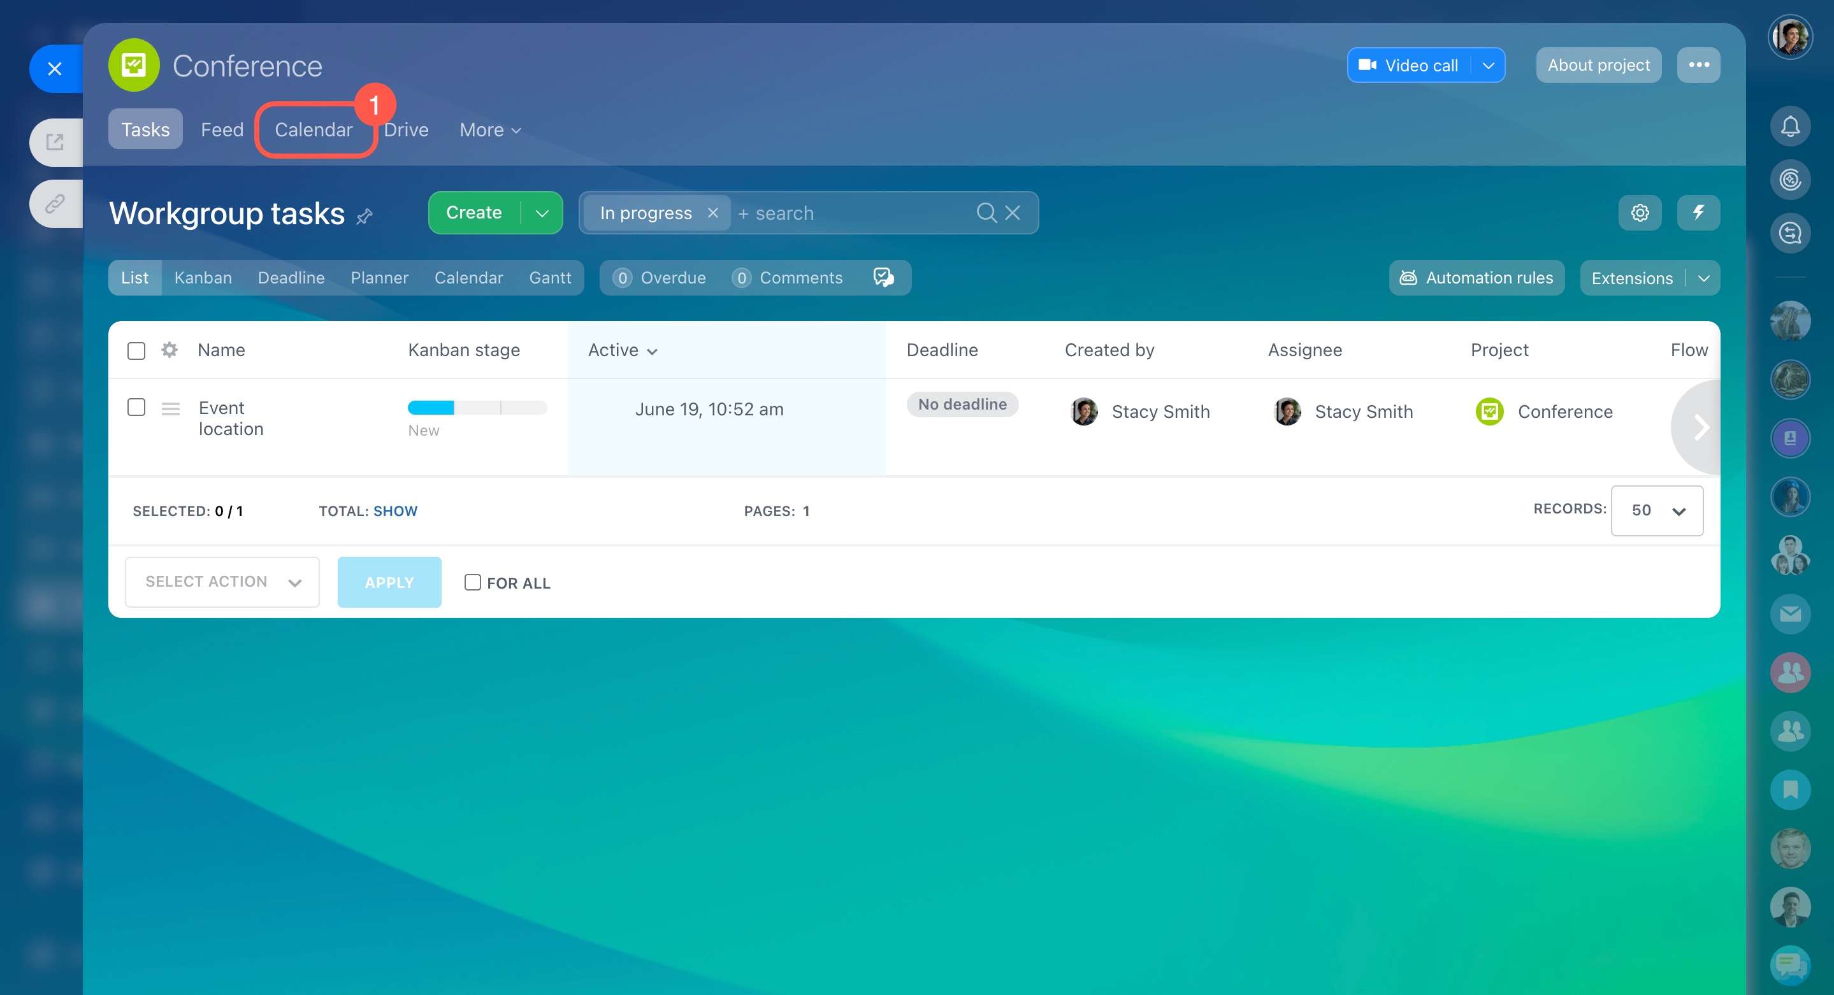Enable the FOR ALL checkbox
This screenshot has height=995, width=1834.
pyautogui.click(x=472, y=582)
